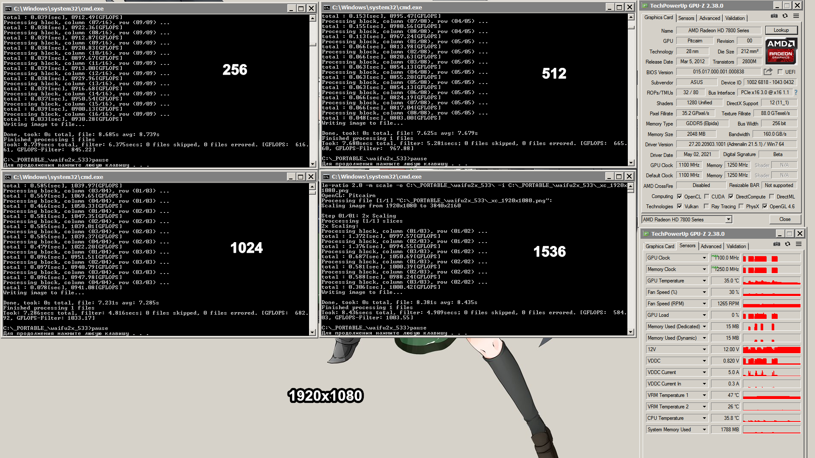Click the Close button below the technologies list

point(784,219)
